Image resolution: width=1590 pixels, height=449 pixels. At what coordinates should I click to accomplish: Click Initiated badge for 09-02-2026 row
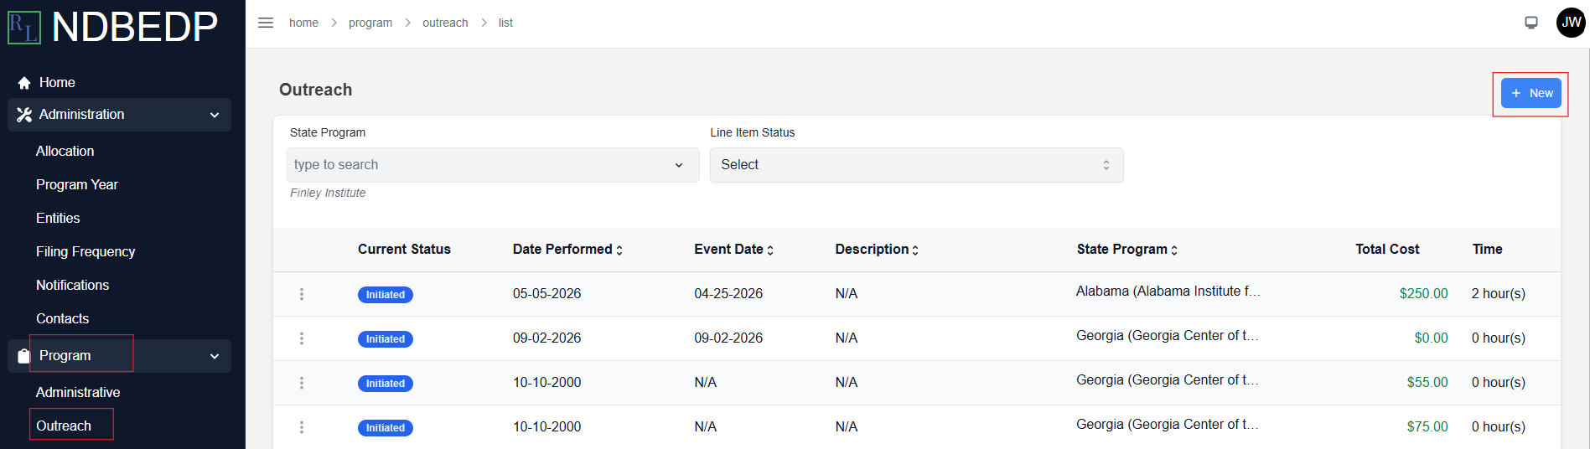click(x=386, y=339)
